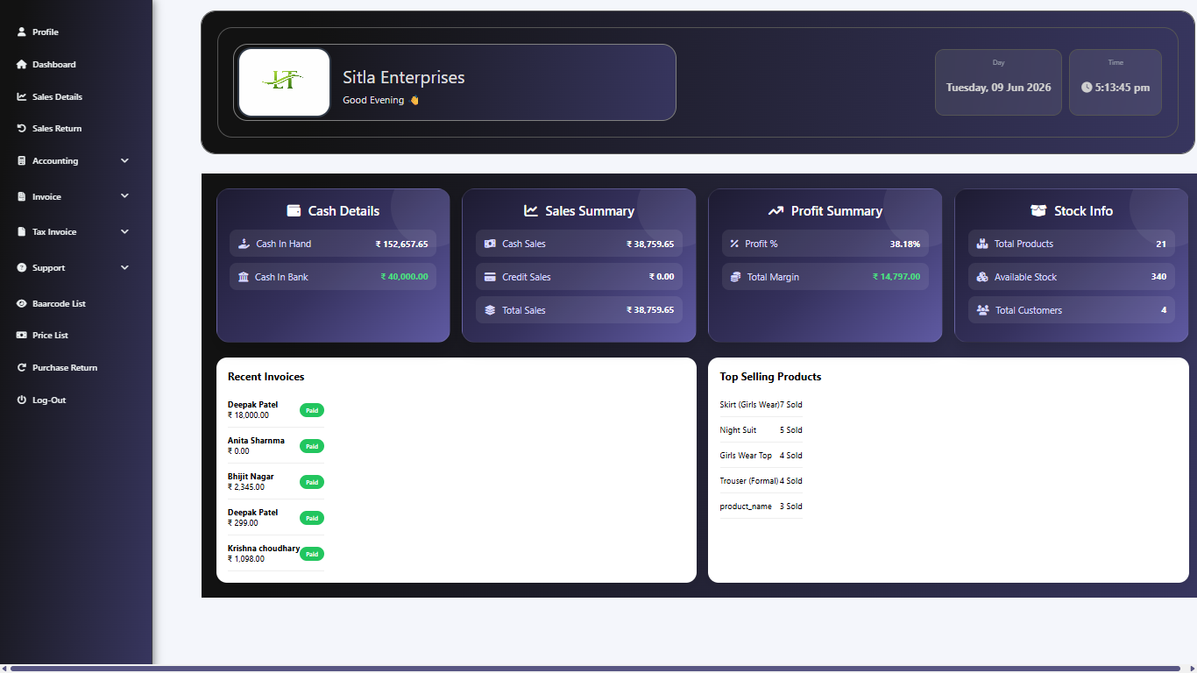Viewport: 1197px width, 673px height.
Task: Click the Log-Out power icon
Action: click(22, 400)
